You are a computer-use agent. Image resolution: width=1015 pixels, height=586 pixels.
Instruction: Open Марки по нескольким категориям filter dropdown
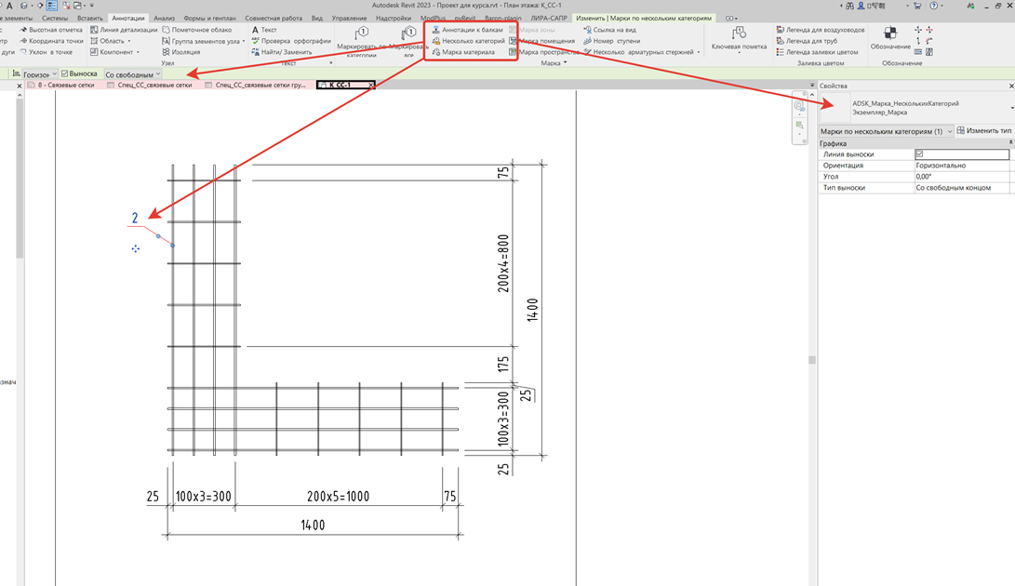click(x=886, y=131)
